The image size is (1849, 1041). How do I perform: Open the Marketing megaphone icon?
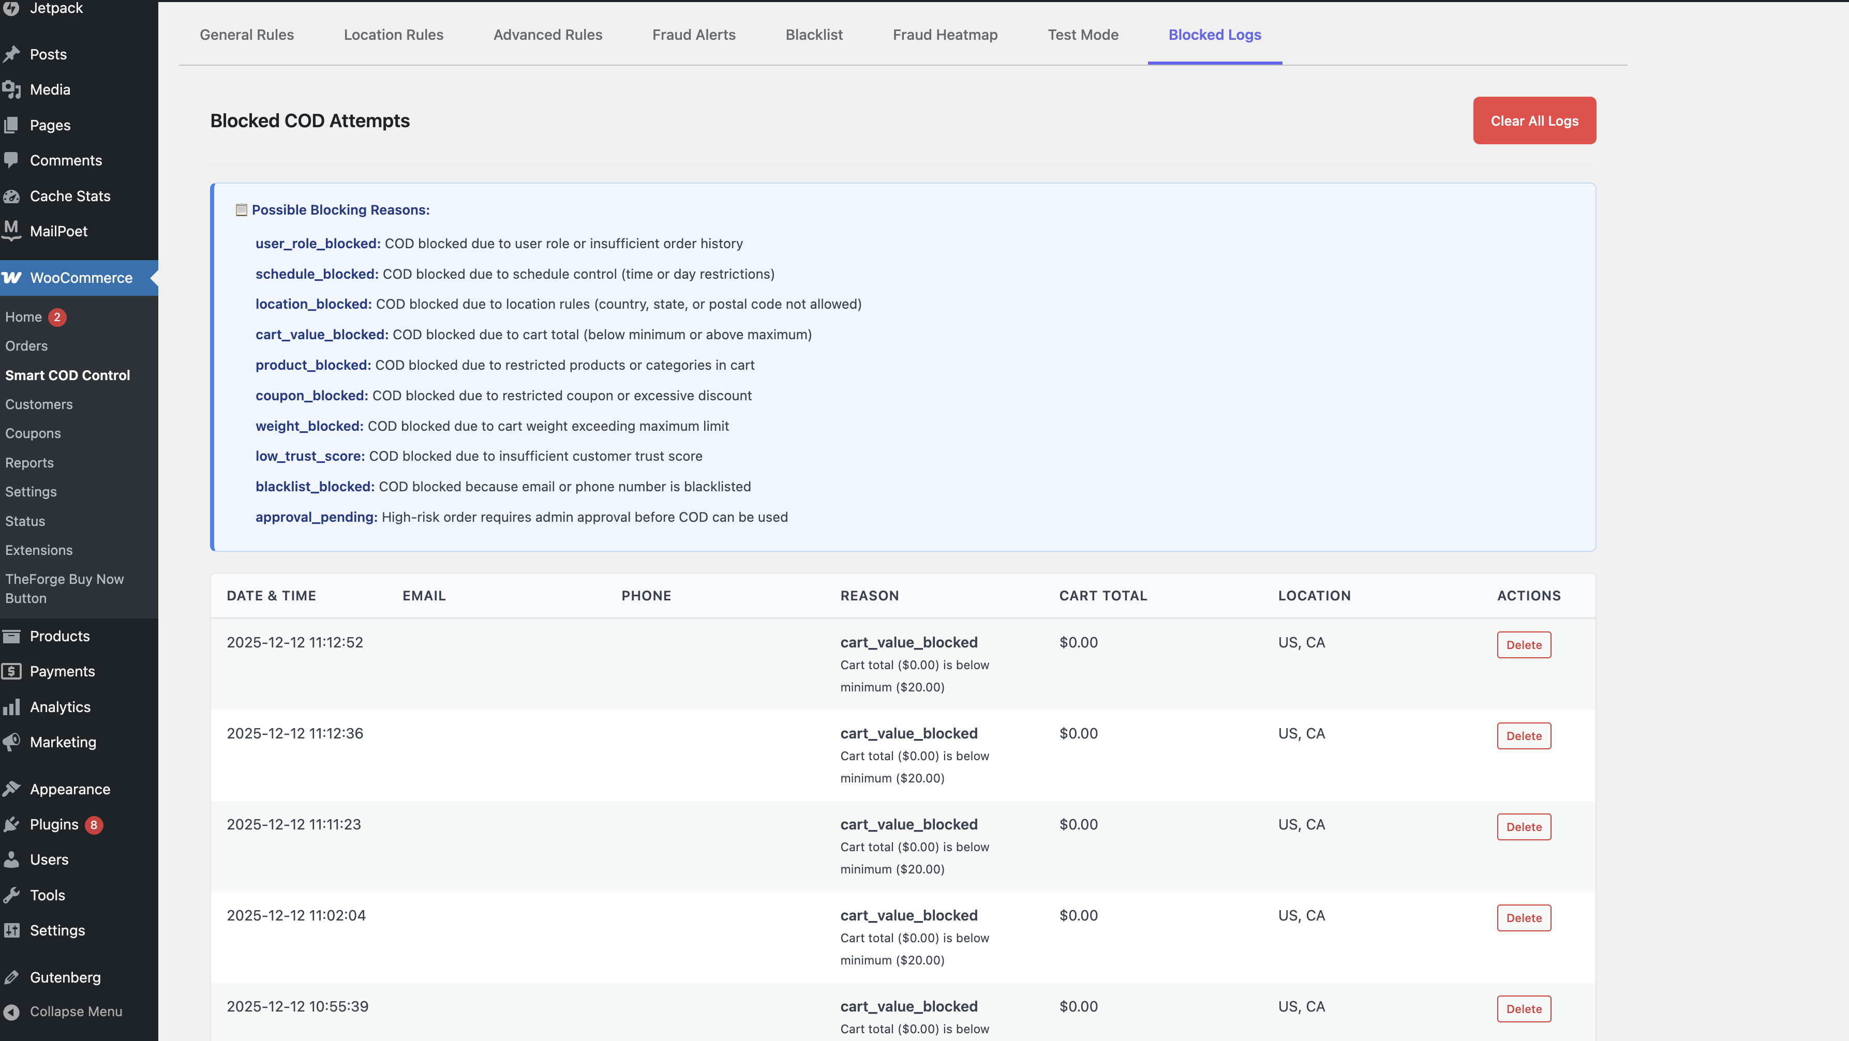click(x=11, y=742)
